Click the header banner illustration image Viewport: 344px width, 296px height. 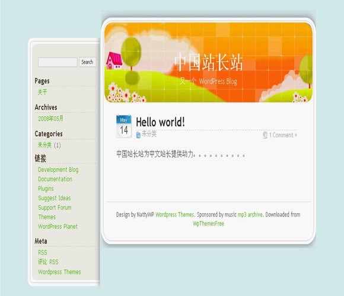pyautogui.click(x=208, y=62)
